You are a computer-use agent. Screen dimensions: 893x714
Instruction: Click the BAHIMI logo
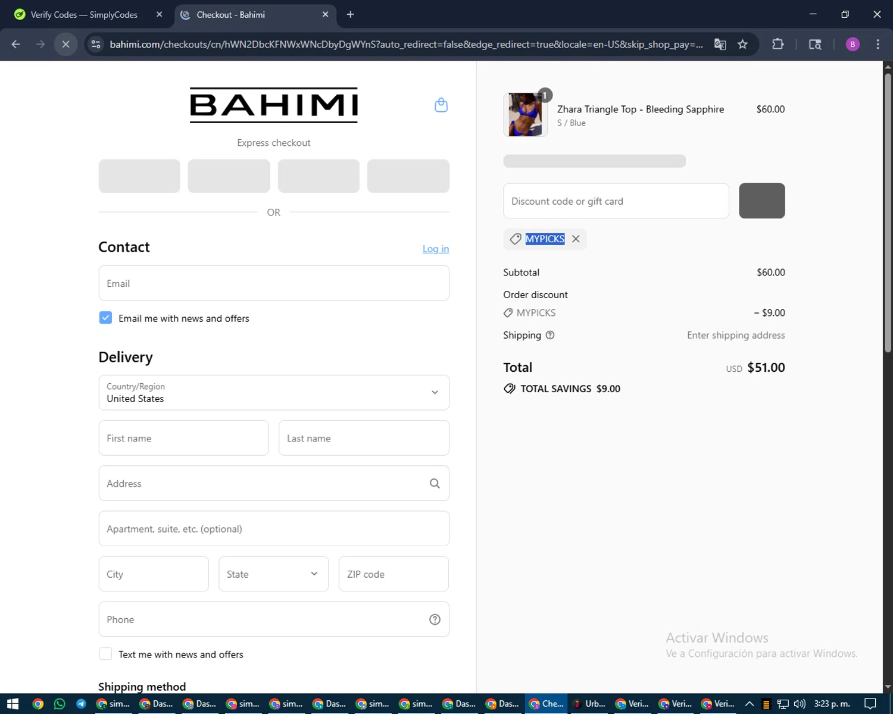(x=274, y=105)
